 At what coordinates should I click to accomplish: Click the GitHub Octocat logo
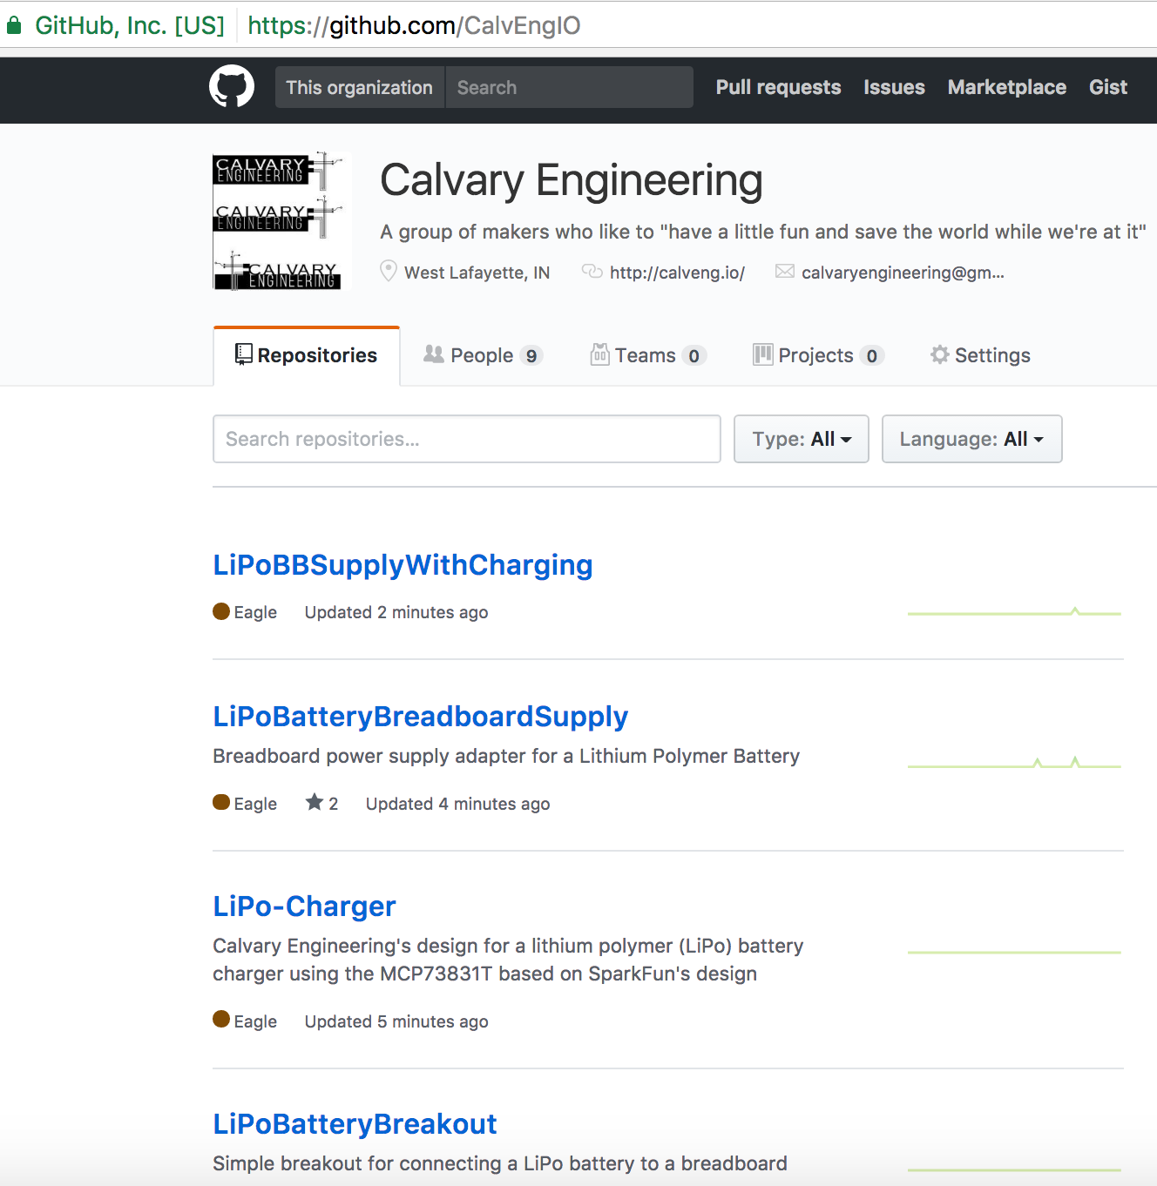pyautogui.click(x=232, y=87)
